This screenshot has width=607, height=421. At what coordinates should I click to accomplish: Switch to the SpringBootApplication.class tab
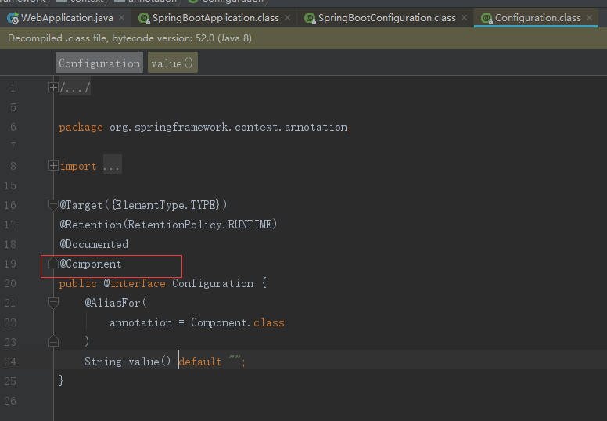(x=215, y=18)
